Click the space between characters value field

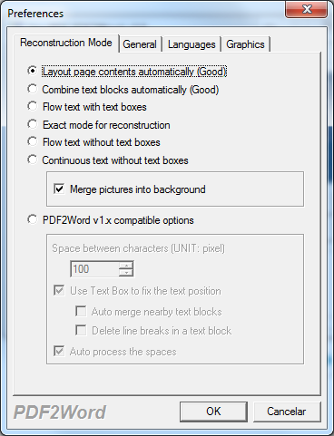[95, 268]
